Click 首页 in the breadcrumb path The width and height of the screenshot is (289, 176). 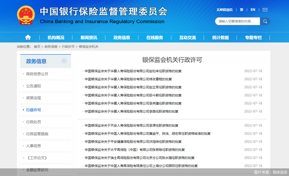pos(37,47)
